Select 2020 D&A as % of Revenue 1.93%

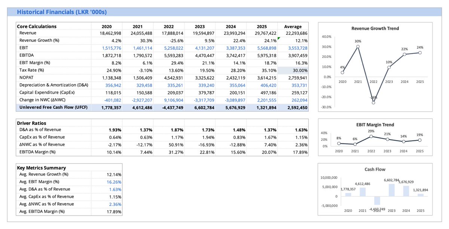[x=115, y=130]
